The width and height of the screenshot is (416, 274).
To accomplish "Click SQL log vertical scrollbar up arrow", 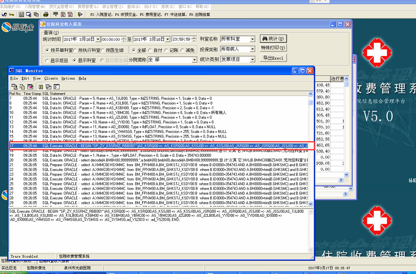I will (311, 94).
